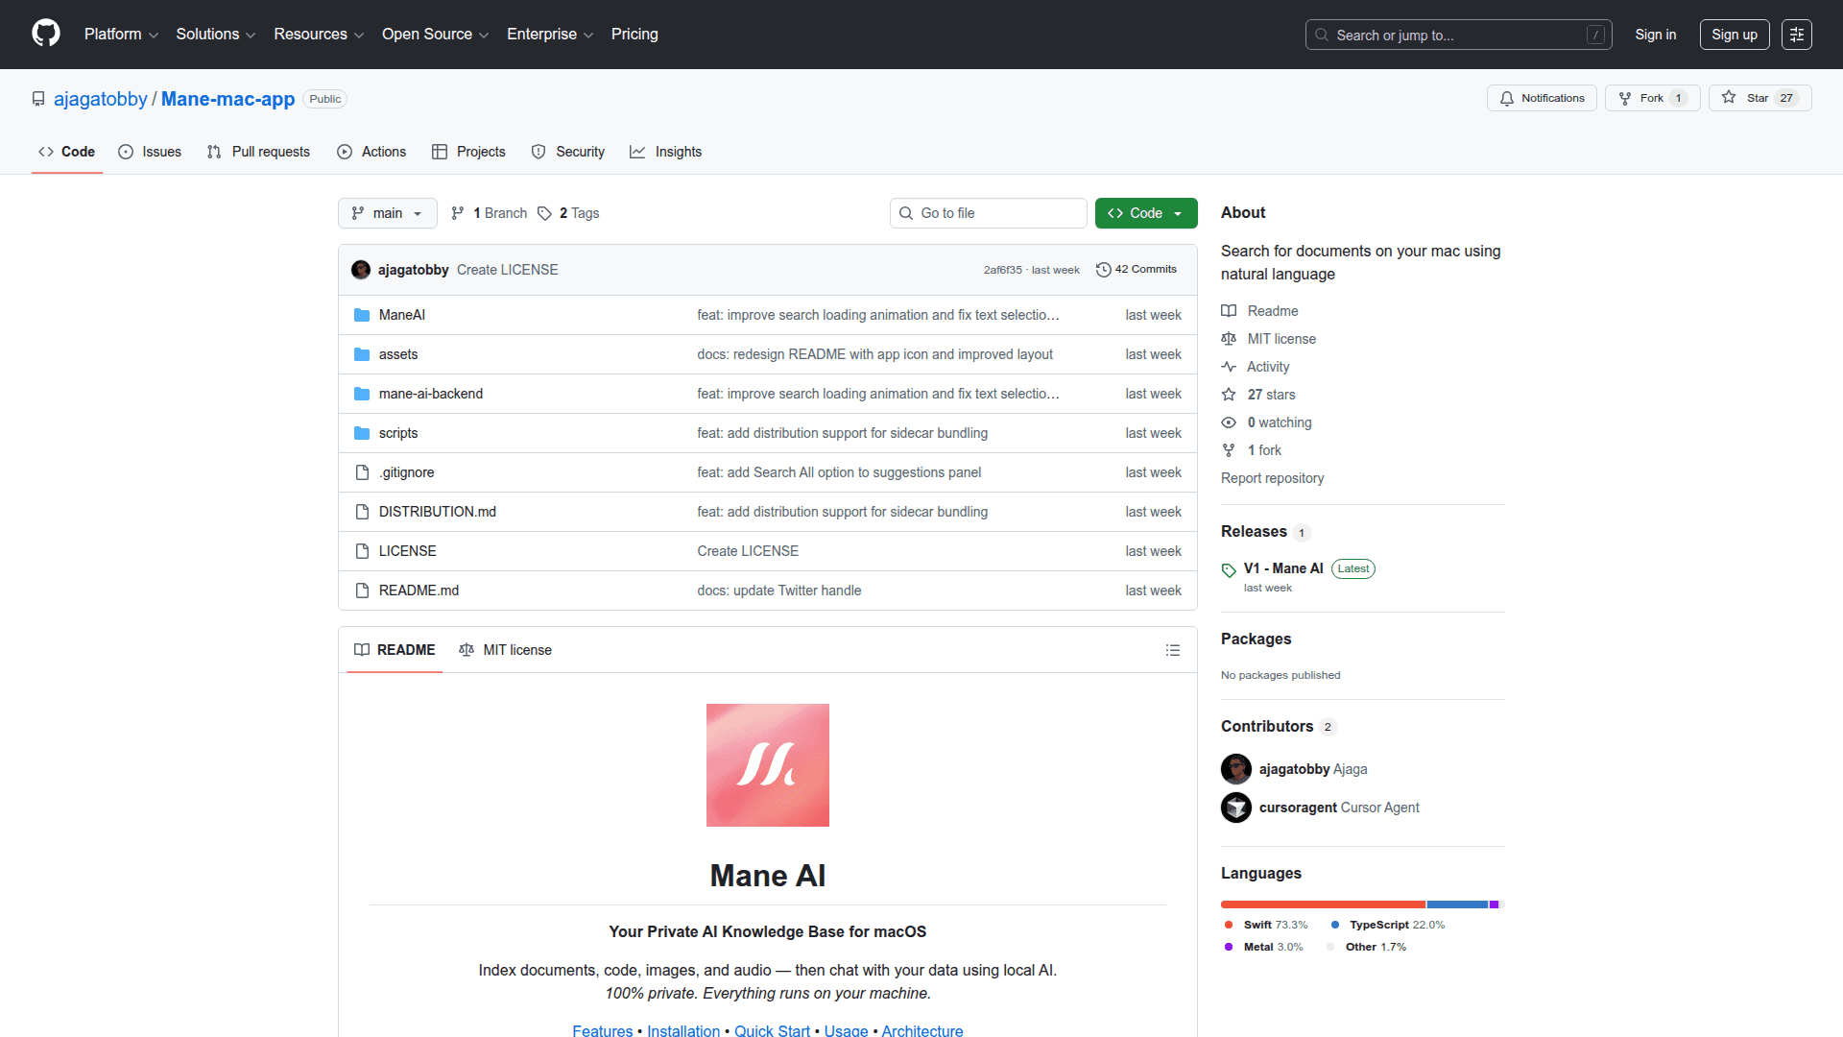Expand the green Code dropdown
The height and width of the screenshot is (1037, 1843).
pos(1145,213)
